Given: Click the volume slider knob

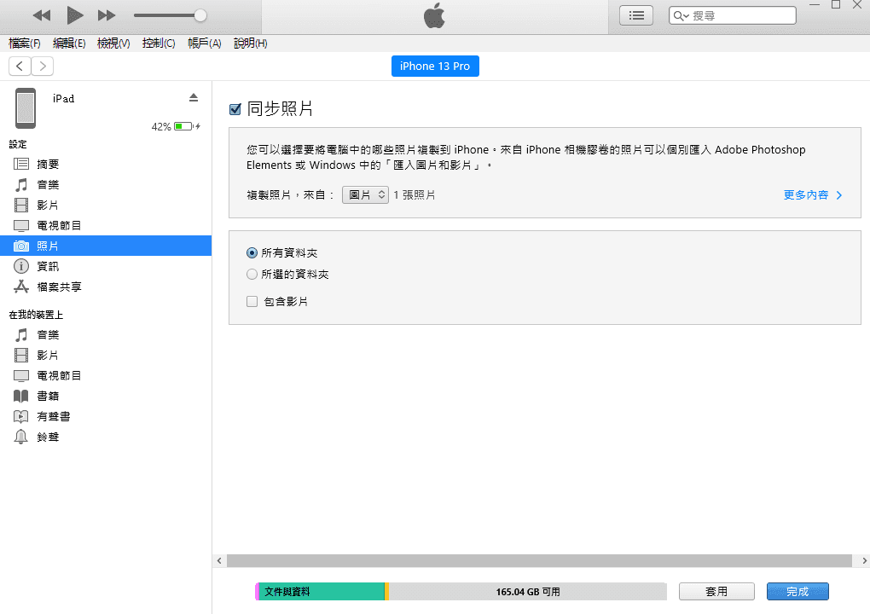Looking at the screenshot, I should [200, 15].
